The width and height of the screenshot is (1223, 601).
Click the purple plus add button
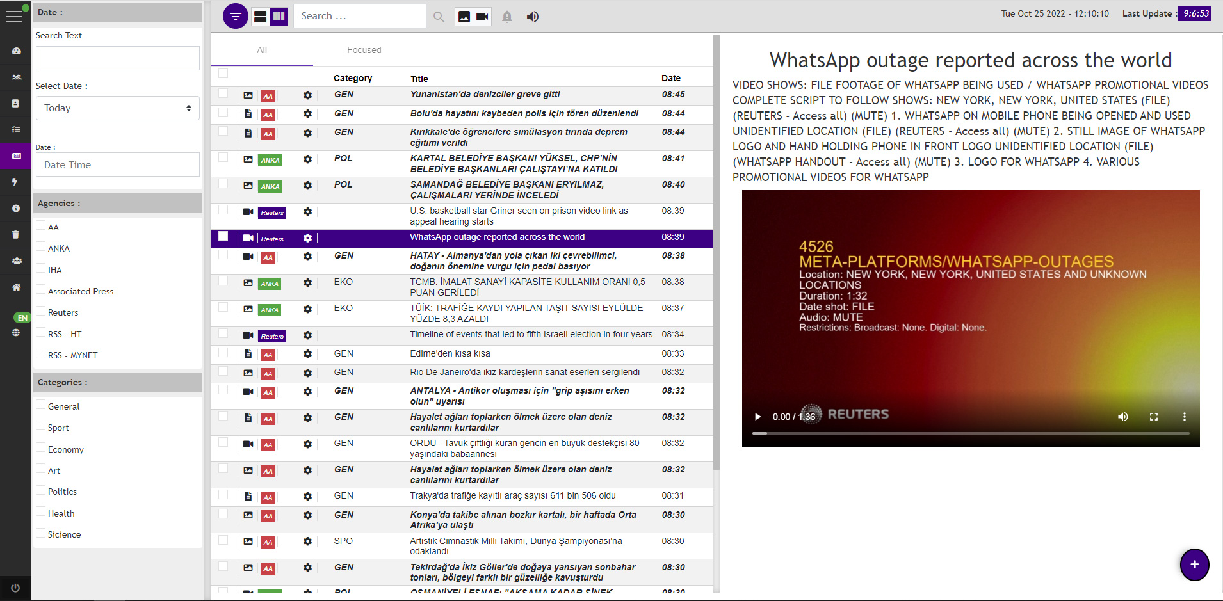tap(1194, 565)
